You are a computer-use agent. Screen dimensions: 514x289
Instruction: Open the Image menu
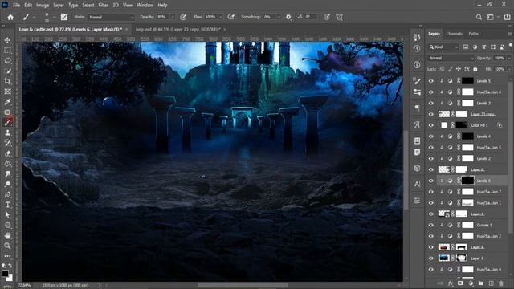43,6
